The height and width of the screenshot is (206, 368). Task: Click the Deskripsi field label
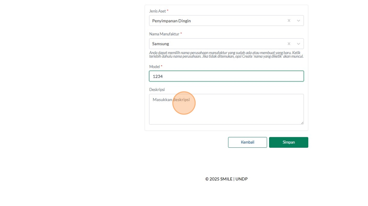157,90
